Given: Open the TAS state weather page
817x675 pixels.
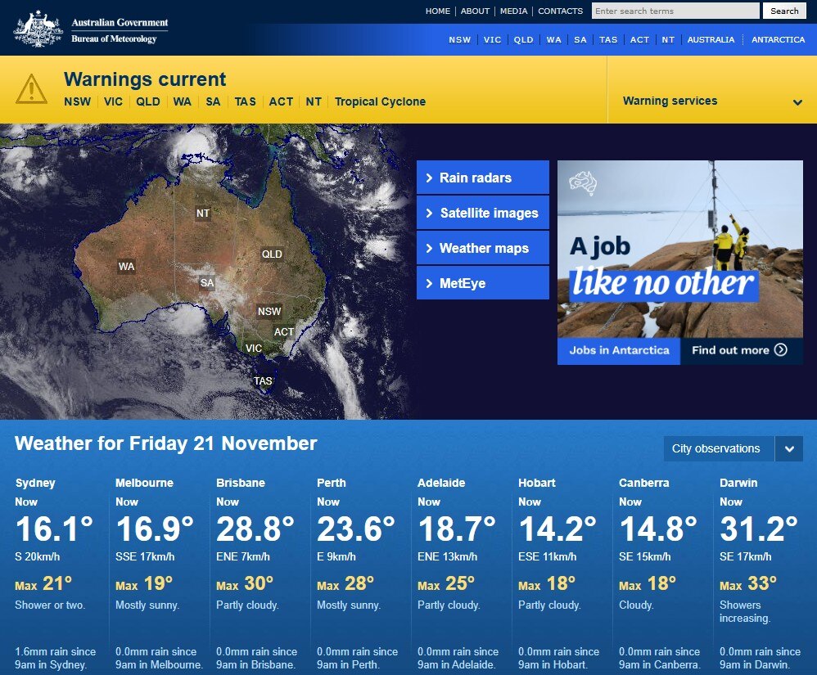Looking at the screenshot, I should [607, 38].
